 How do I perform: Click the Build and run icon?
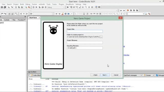tap(39, 7)
